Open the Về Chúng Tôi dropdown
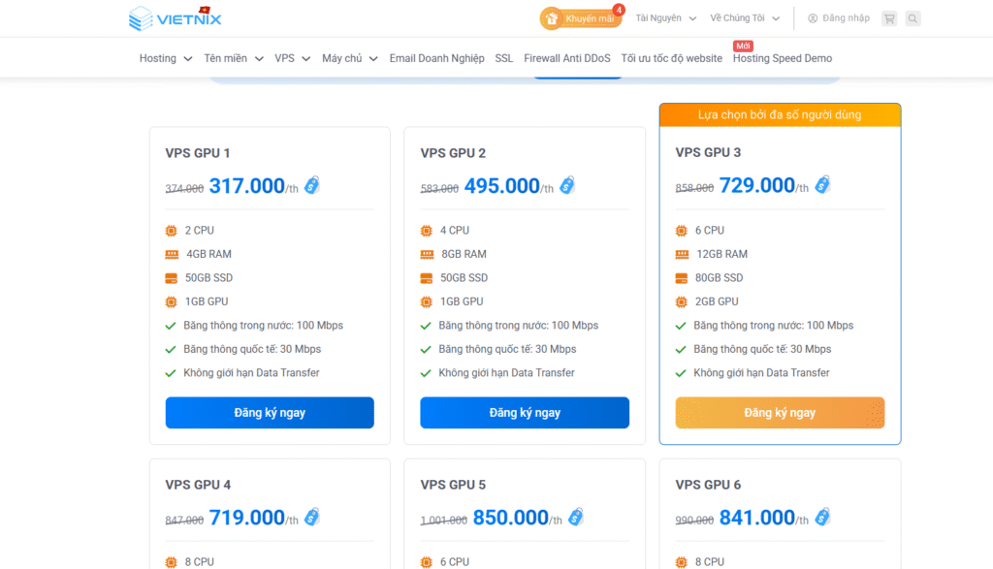The image size is (993, 569). [744, 18]
